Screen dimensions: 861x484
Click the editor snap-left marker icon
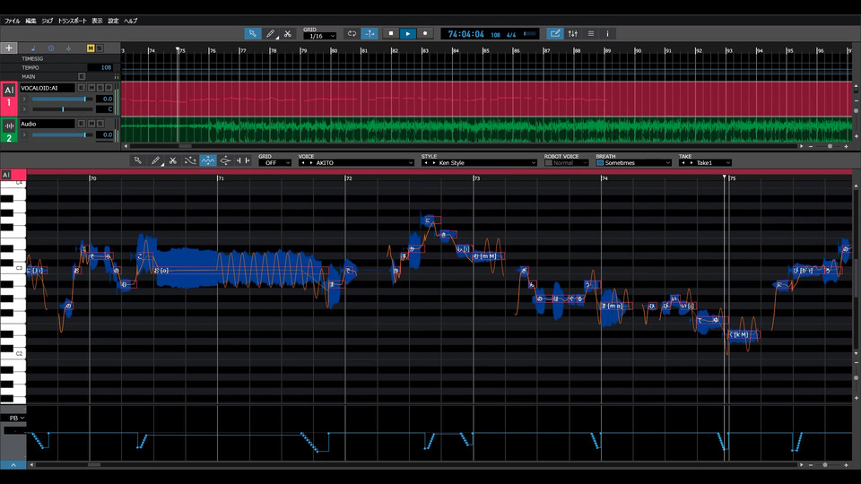(x=239, y=160)
